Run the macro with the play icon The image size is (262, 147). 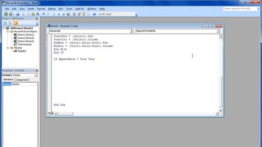[54, 14]
